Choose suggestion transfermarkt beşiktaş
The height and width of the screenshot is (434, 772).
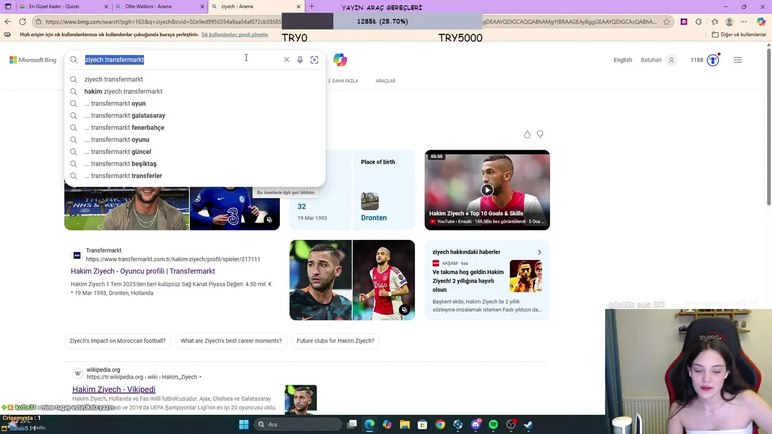pos(195,164)
